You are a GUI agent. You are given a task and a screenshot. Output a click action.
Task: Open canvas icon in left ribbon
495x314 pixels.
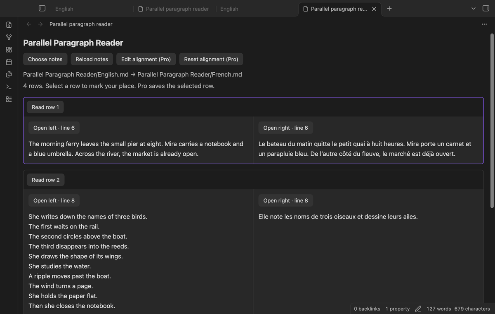click(x=9, y=50)
